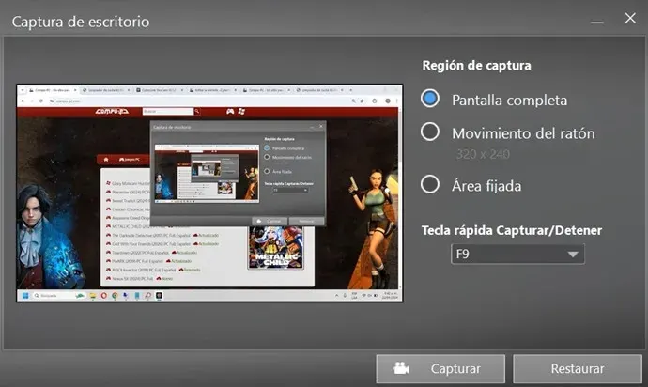Choose Movimiento del ratón capture region

(430, 132)
